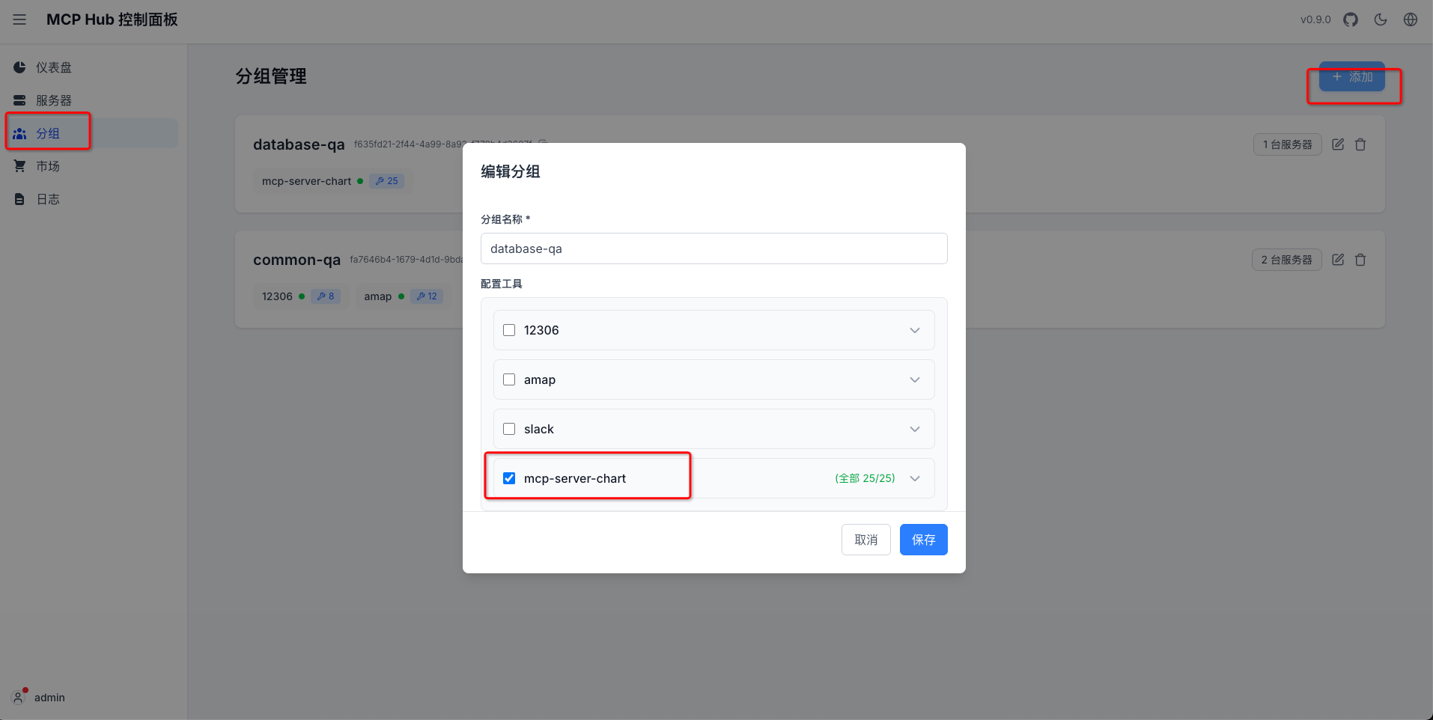The height and width of the screenshot is (720, 1433).
Task: Go to the 市场 market sidebar item
Action: [x=93, y=166]
